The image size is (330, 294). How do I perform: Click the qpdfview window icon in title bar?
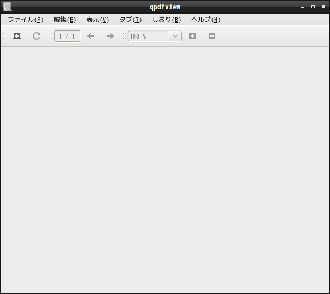click(x=8, y=7)
